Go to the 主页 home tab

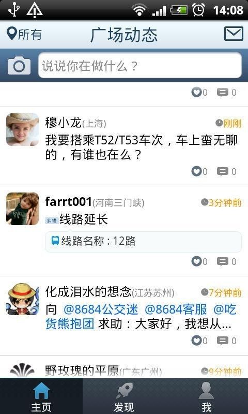point(41,396)
